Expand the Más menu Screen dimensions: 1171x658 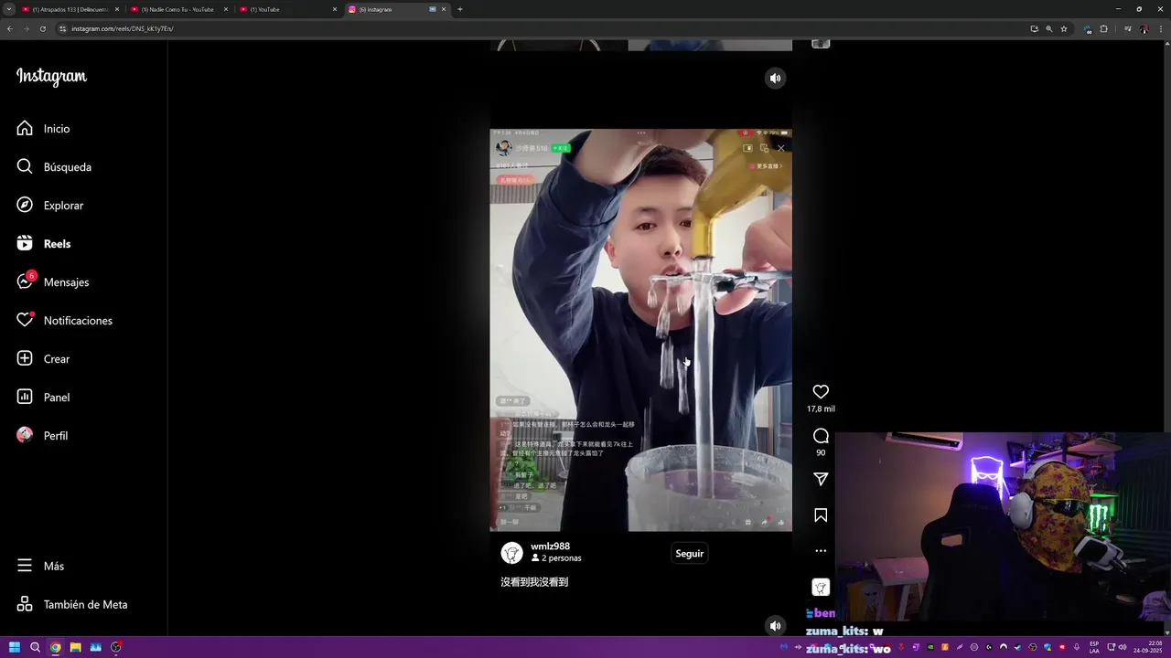(x=40, y=566)
